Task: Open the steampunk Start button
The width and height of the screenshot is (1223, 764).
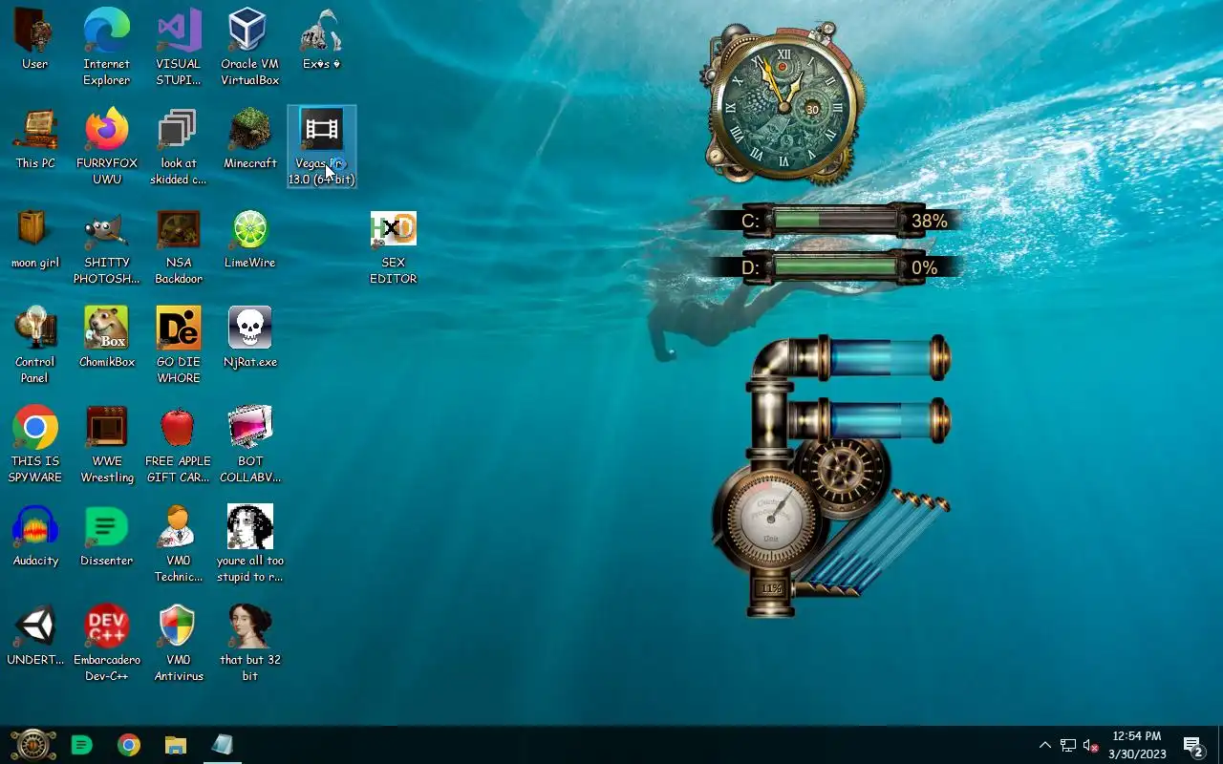Action: coord(32,745)
